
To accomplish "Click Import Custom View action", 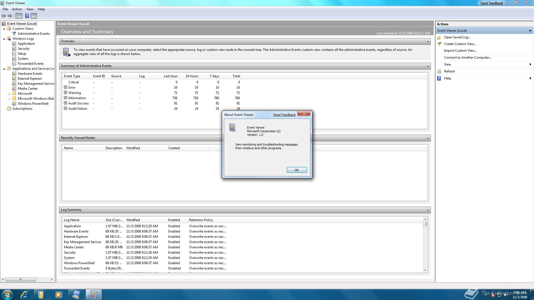I will coord(460,51).
